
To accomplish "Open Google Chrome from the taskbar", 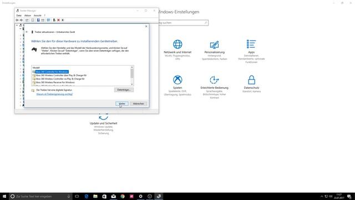I will [123, 196].
